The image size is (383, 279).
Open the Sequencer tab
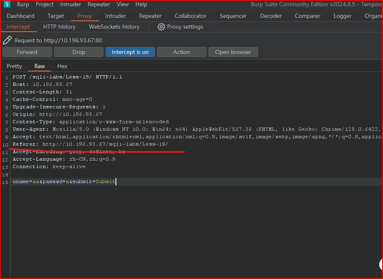pos(233,16)
